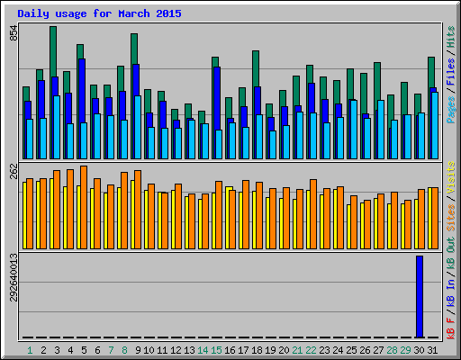Viewport: 461px width, 360px height.
Task: Click the day 12 axis label
Action: click(176, 350)
